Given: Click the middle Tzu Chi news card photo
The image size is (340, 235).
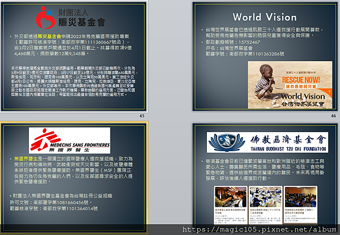Looking at the screenshot, I should (x=265, y=197).
